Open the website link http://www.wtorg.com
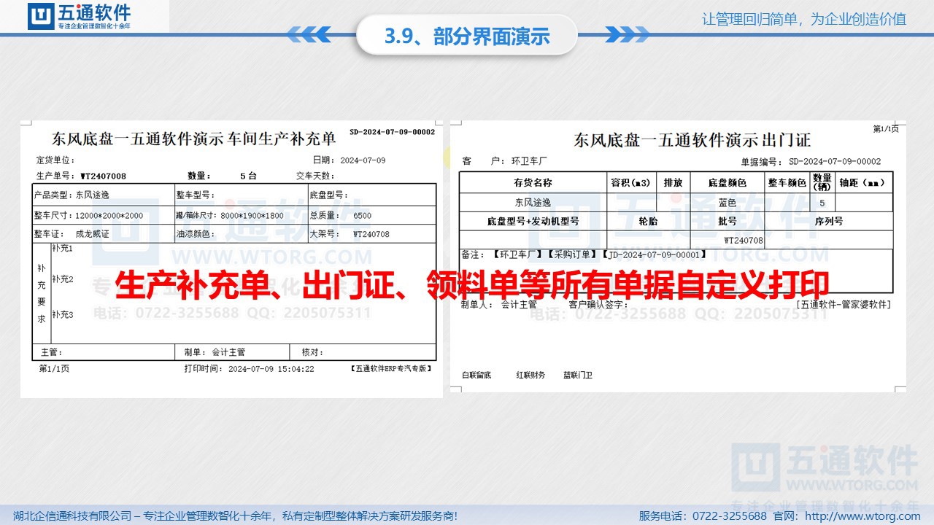 (861, 516)
